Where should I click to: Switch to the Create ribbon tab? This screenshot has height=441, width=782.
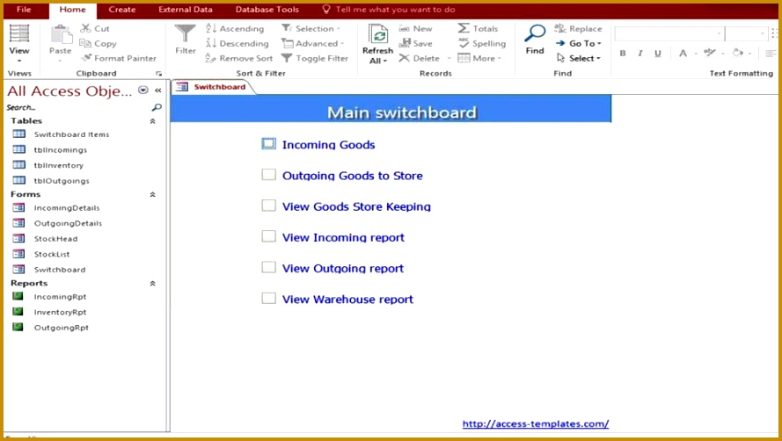121,10
